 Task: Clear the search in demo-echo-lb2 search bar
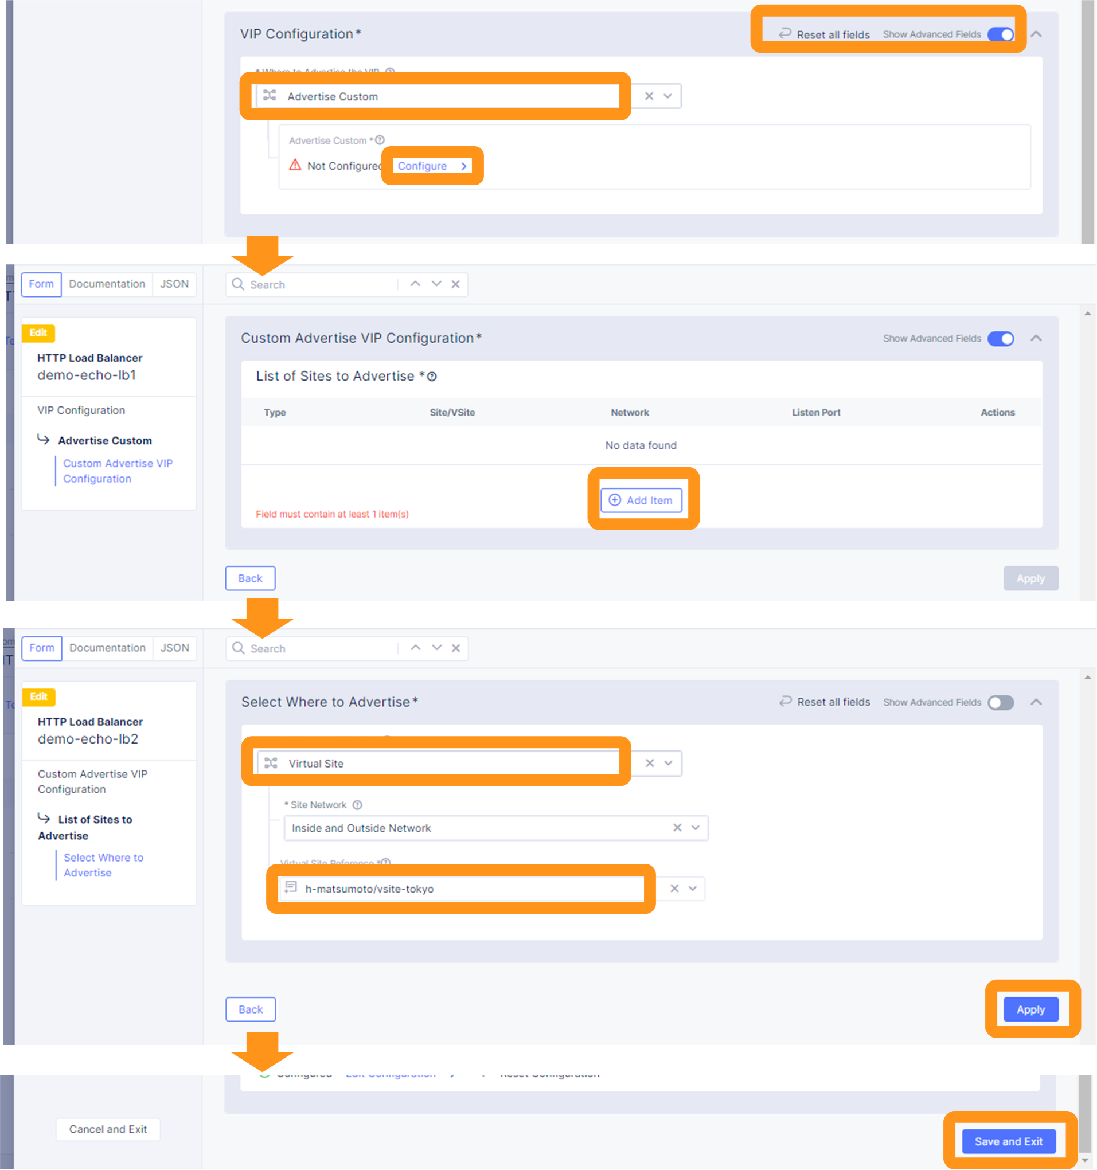(456, 648)
